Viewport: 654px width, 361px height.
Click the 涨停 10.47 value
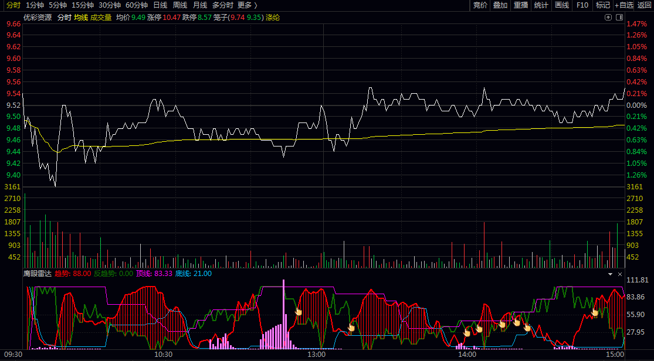coord(164,18)
